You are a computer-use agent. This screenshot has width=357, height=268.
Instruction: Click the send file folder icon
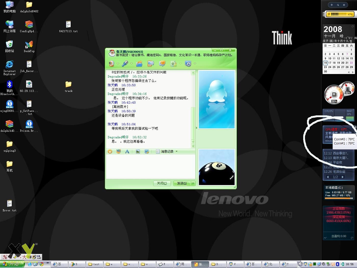pos(139,64)
